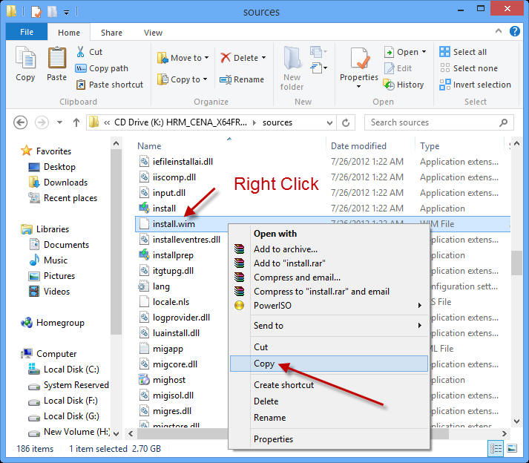Image resolution: width=529 pixels, height=463 pixels.
Task: Open Music library in sidebar
Action: point(48,260)
